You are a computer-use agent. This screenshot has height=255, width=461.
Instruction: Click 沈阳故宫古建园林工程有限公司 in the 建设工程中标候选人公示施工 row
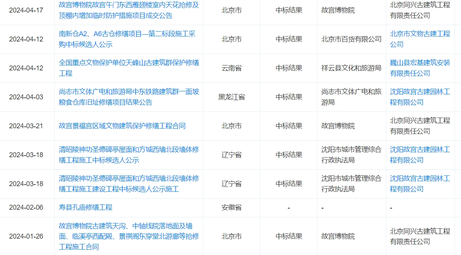420,184
